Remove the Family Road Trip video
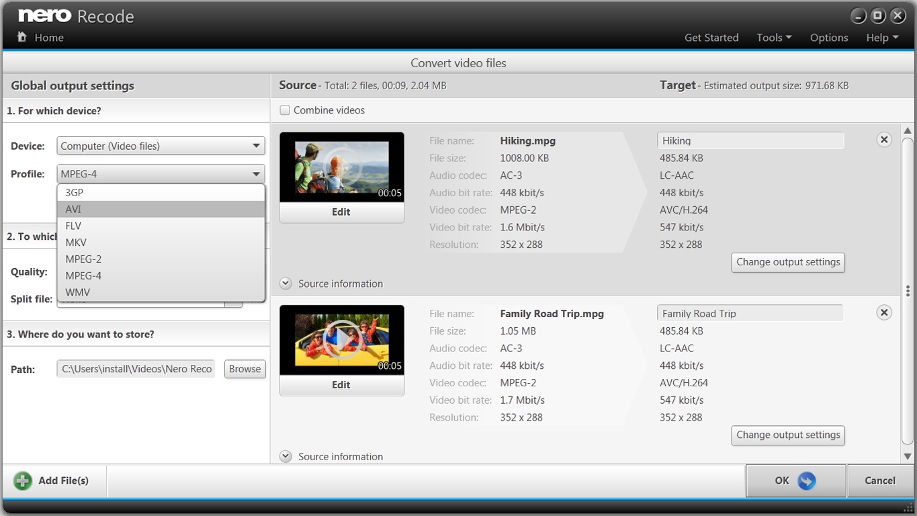The image size is (917, 516). pyautogui.click(x=884, y=312)
